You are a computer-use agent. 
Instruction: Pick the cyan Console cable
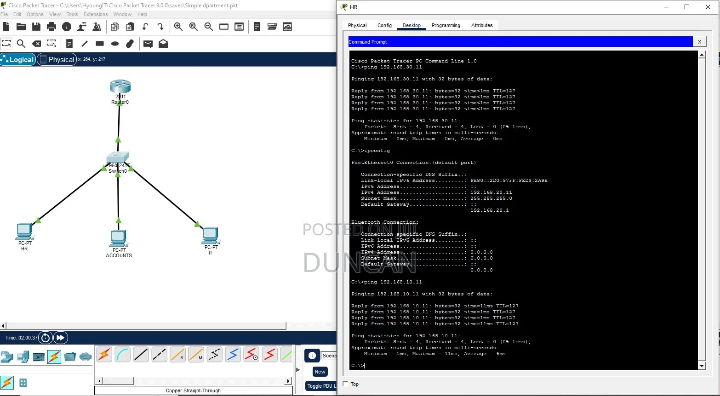click(x=123, y=355)
